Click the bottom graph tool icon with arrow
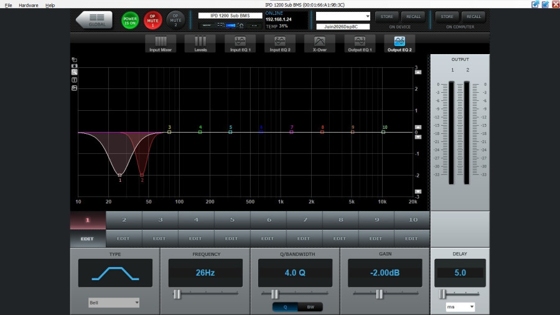Image resolution: width=560 pixels, height=315 pixels. coord(74,88)
